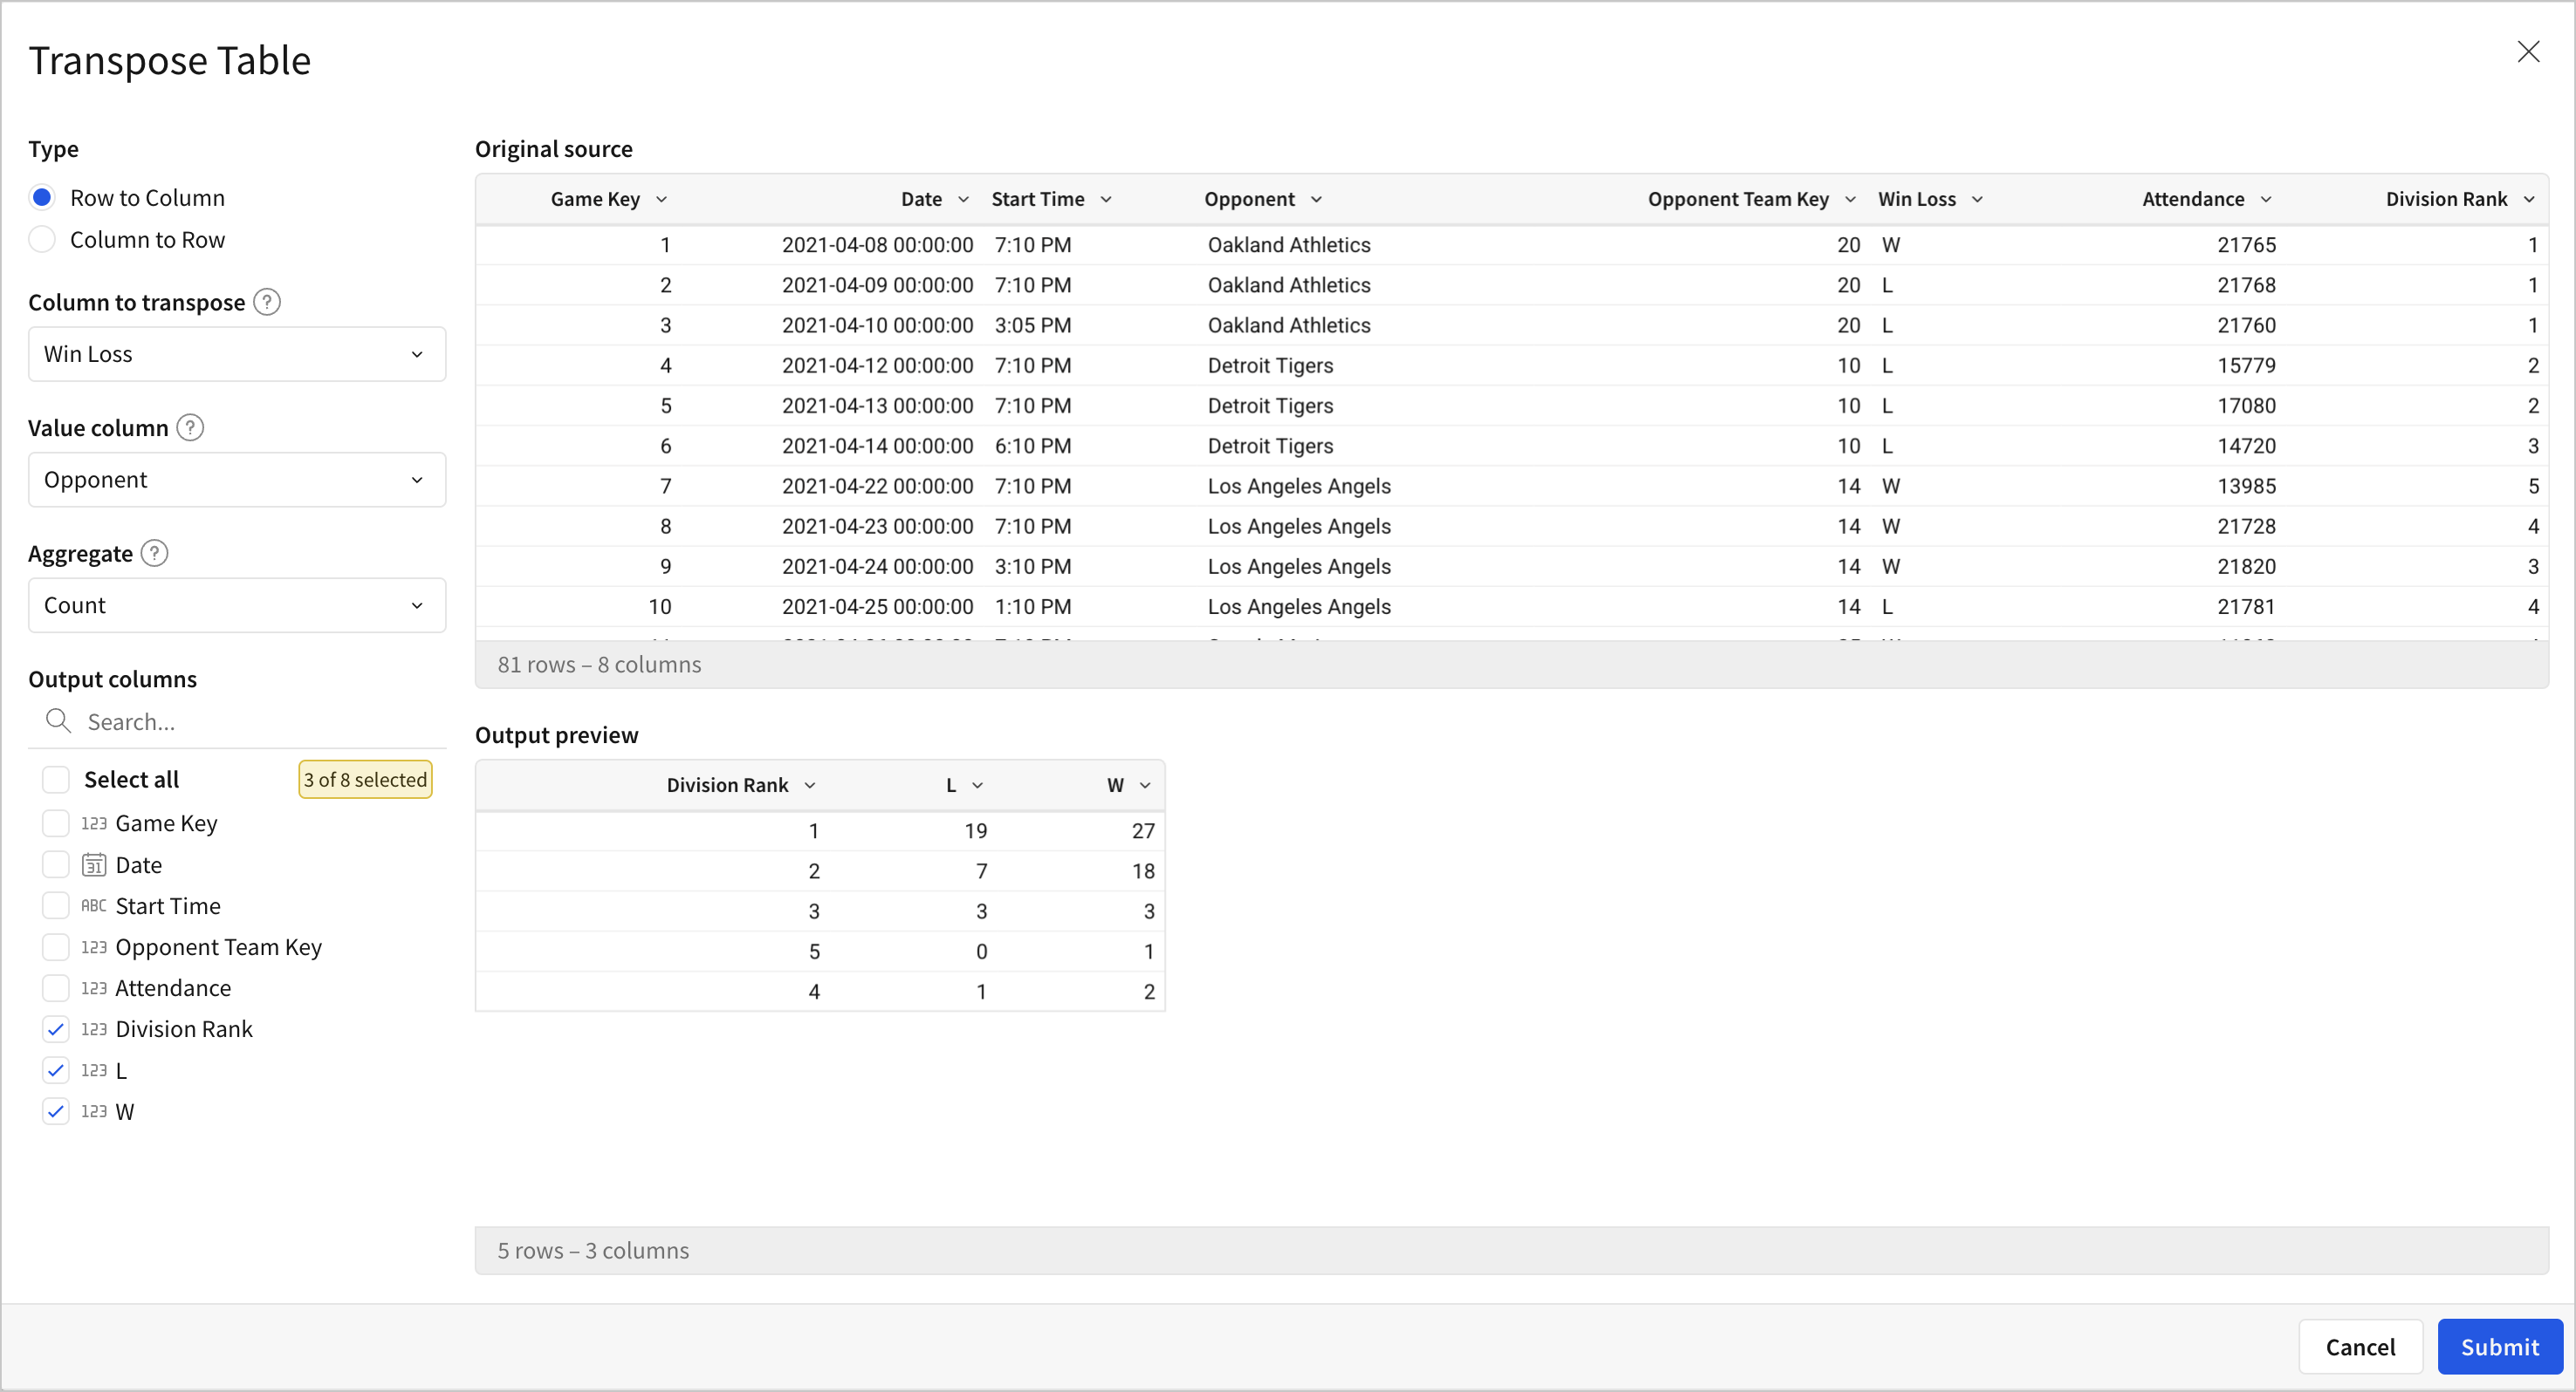
Task: Open Division Rank header menu in Output preview
Action: tap(810, 786)
